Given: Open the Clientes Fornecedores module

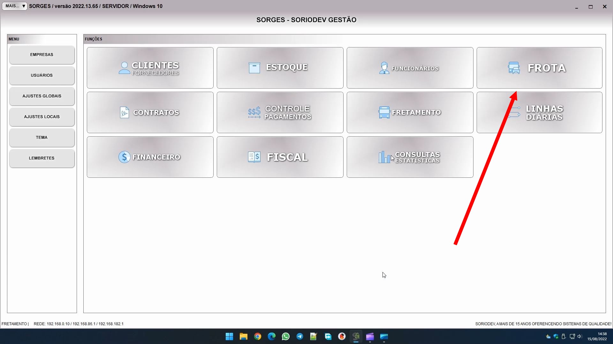Looking at the screenshot, I should 150,68.
